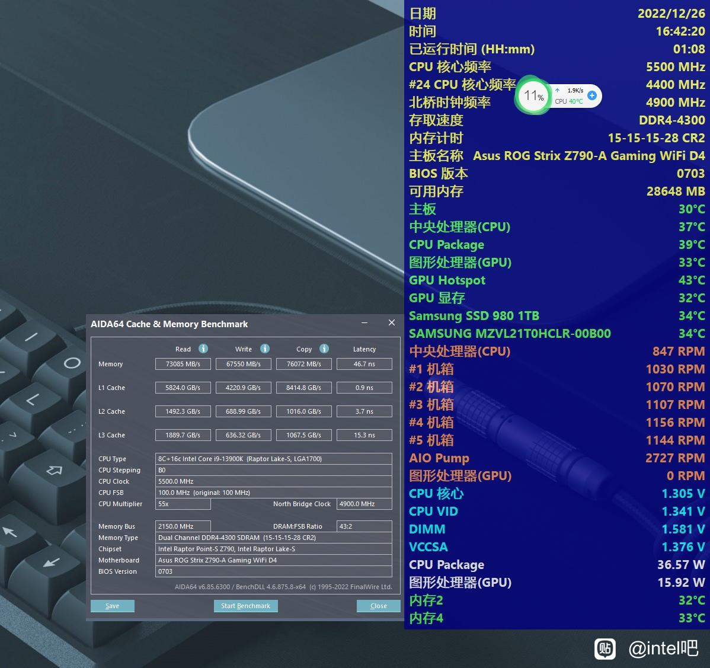
Task: Click the CPU Package 36.57 W power reading
Action: coord(681,565)
